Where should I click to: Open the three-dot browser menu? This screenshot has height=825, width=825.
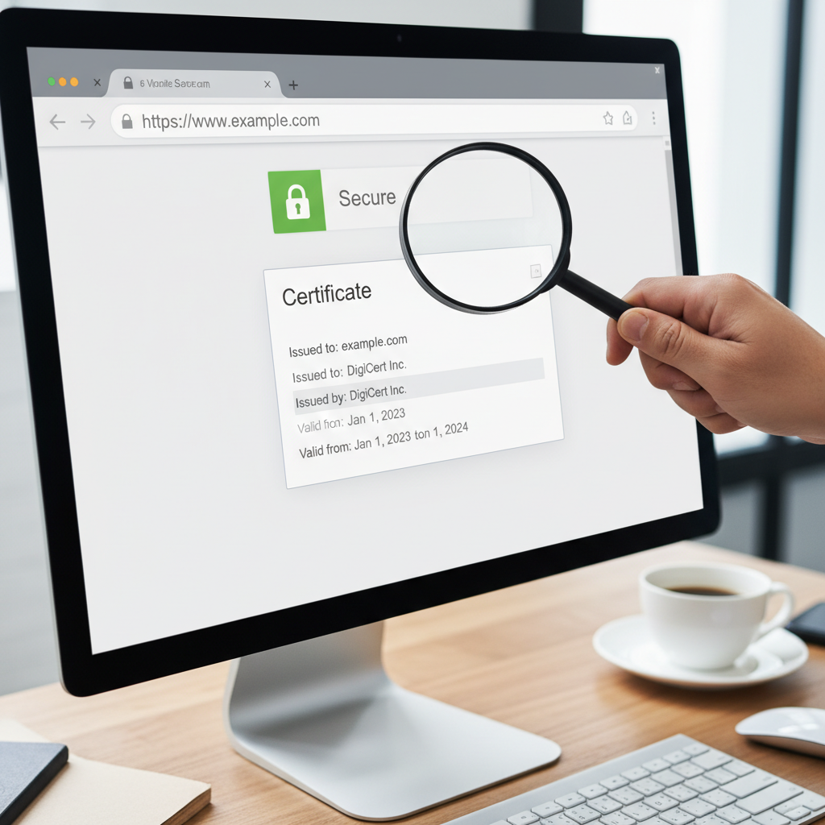[x=654, y=119]
